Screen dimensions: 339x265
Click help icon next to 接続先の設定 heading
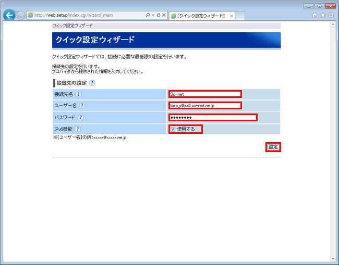click(92, 83)
